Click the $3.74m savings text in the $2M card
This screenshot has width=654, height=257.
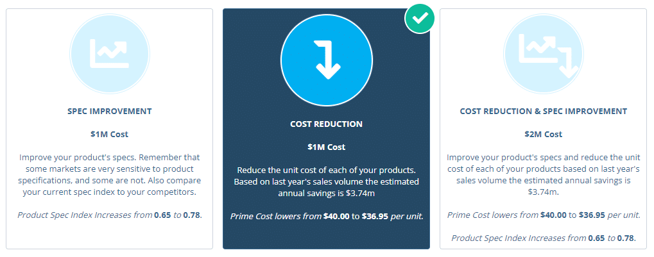542,192
